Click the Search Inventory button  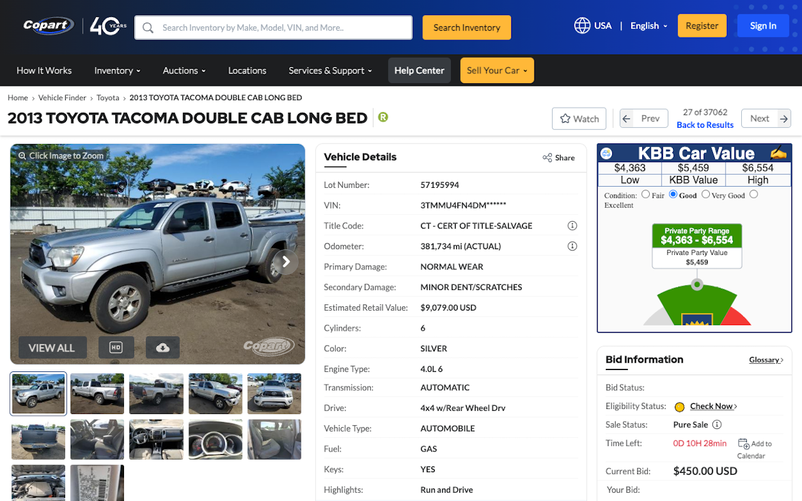tap(467, 28)
